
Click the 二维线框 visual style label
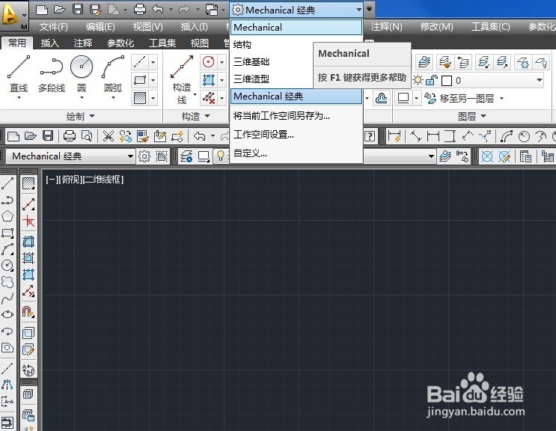coord(103,180)
